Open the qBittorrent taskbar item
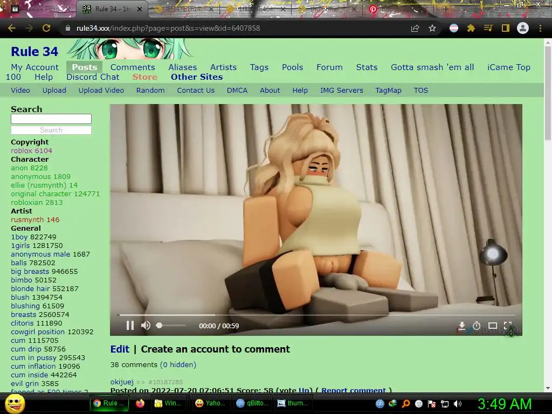552x414 pixels. (x=252, y=403)
